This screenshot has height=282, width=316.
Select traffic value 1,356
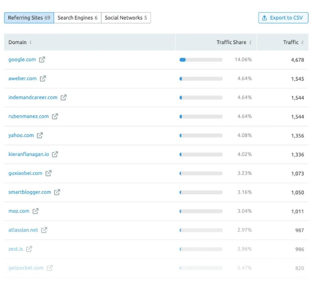297,135
